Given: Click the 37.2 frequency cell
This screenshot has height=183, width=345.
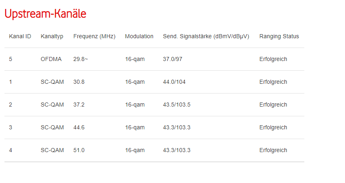Looking at the screenshot, I should (79, 105).
